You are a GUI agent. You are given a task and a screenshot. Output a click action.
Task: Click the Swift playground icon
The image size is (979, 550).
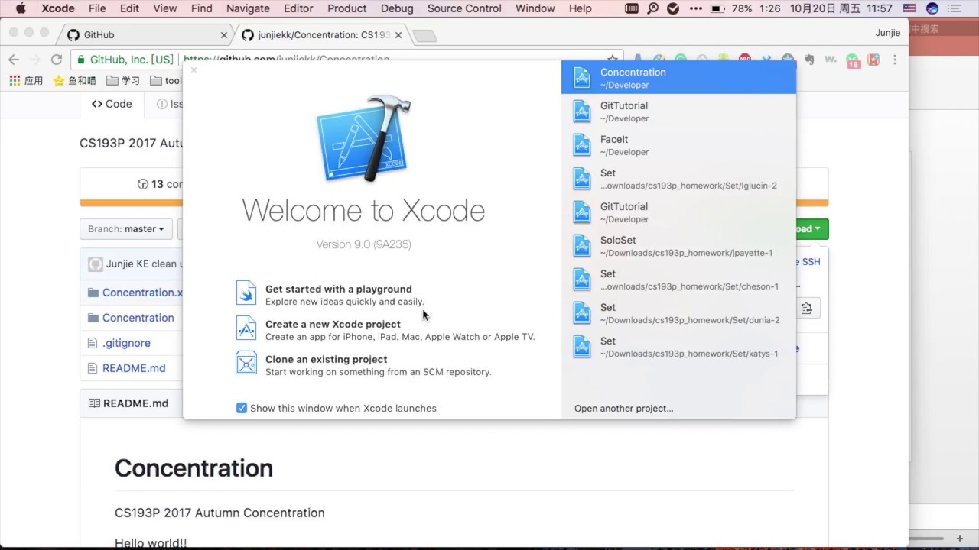[x=246, y=293]
